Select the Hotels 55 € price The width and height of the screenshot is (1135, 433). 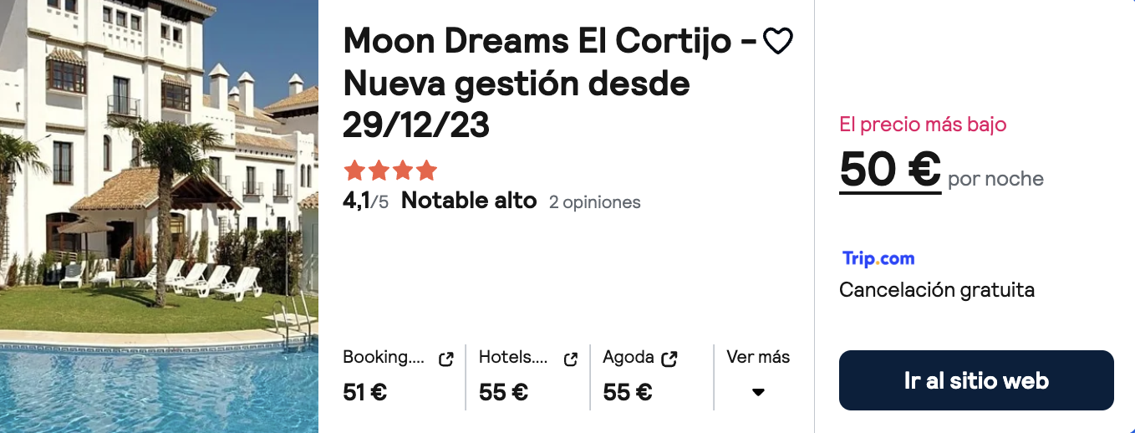point(503,392)
